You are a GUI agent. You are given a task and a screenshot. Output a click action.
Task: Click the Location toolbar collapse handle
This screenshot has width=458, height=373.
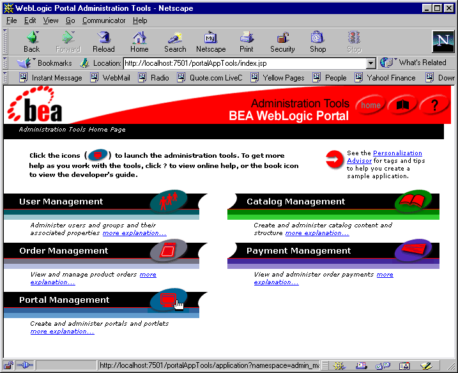pos(4,63)
